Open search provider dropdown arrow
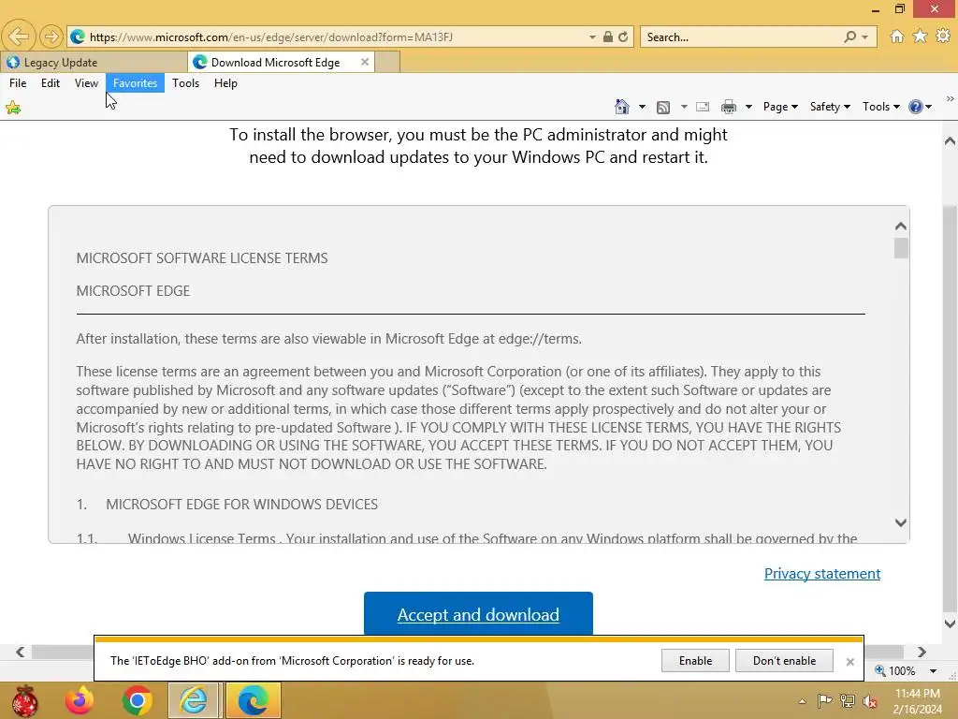 pyautogui.click(x=865, y=37)
